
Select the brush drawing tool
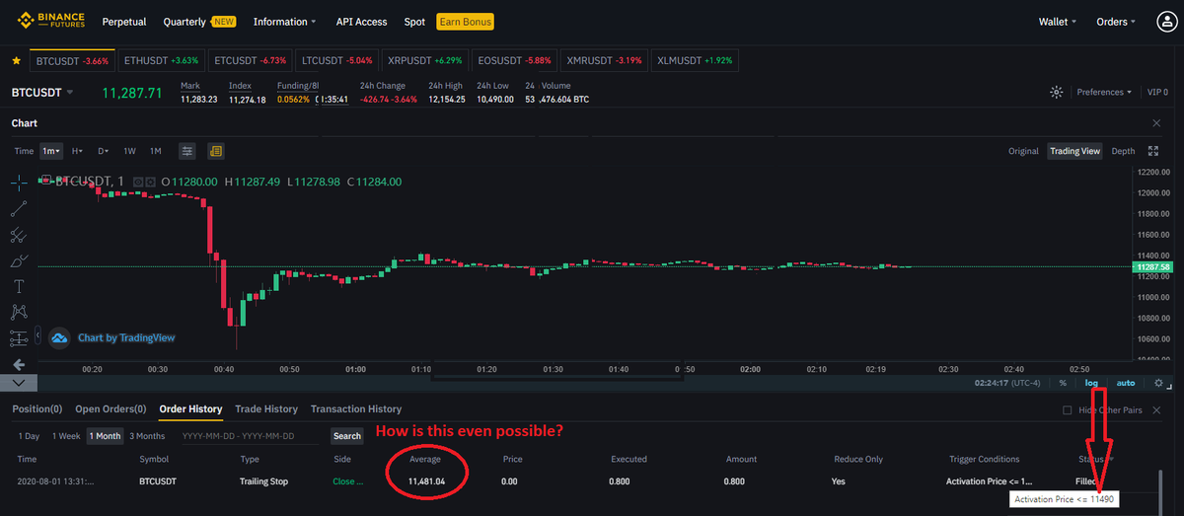[x=18, y=260]
